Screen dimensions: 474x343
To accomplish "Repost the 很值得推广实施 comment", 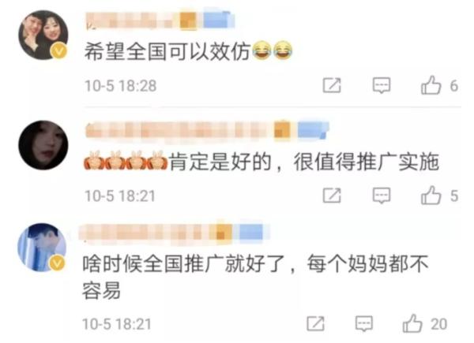I will point(332,196).
